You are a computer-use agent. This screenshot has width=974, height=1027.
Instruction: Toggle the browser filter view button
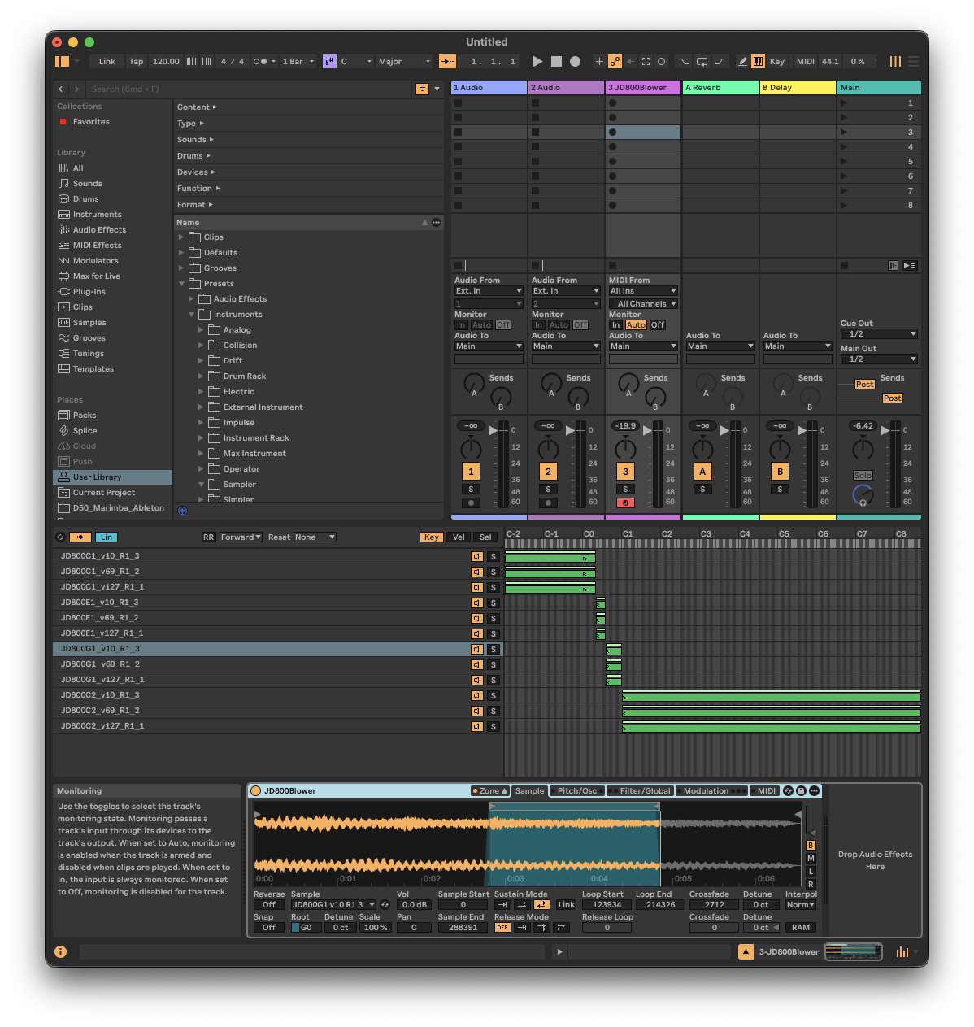[x=422, y=89]
